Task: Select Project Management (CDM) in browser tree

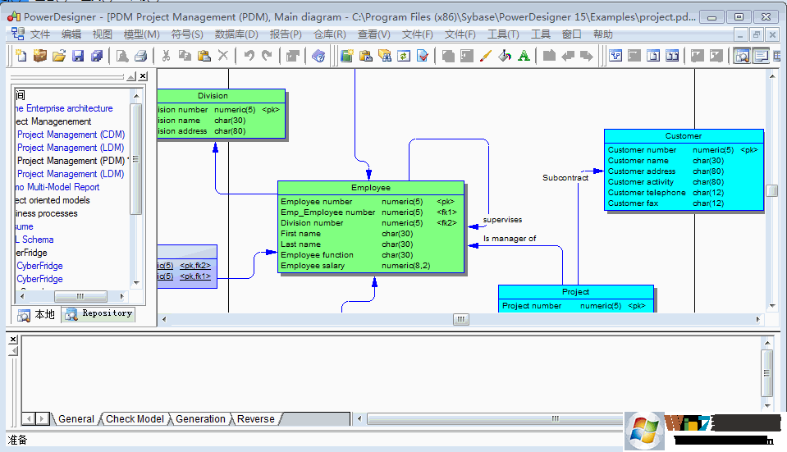Action: [71, 135]
